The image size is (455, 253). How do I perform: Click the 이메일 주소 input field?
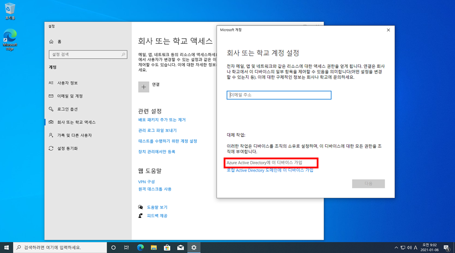[x=279, y=95]
